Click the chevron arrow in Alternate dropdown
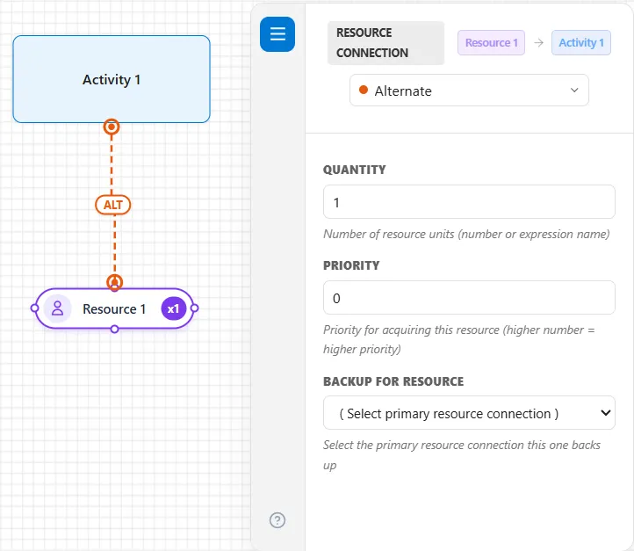Screen dimensions: 634x551 click(574, 90)
